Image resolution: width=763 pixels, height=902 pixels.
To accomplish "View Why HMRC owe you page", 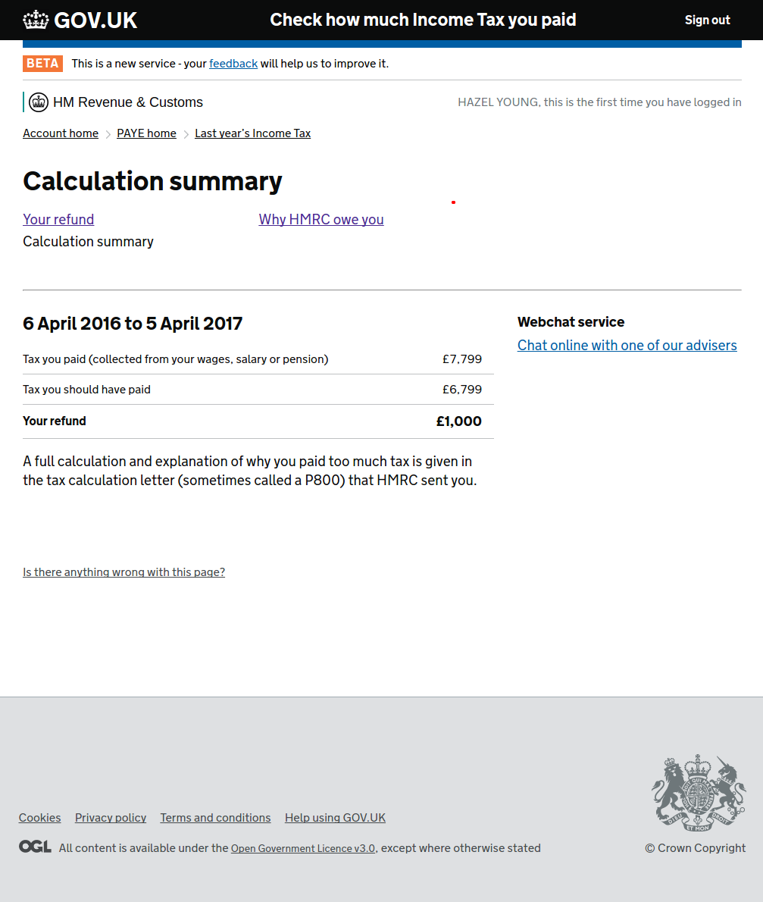I will pyautogui.click(x=321, y=219).
